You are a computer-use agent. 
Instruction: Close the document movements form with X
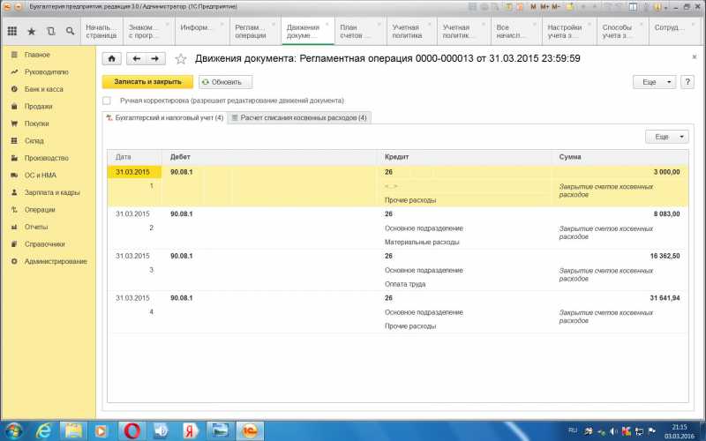[694, 57]
